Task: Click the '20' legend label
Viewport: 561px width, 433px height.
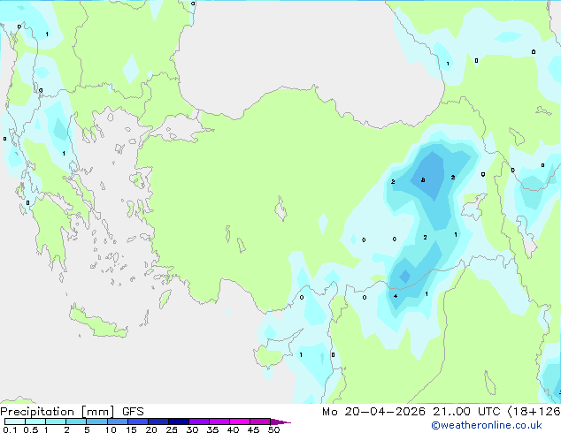Action: (x=151, y=429)
